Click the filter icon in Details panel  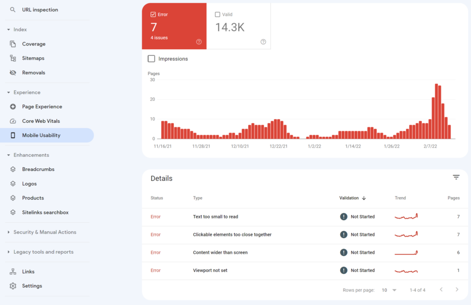click(x=456, y=177)
